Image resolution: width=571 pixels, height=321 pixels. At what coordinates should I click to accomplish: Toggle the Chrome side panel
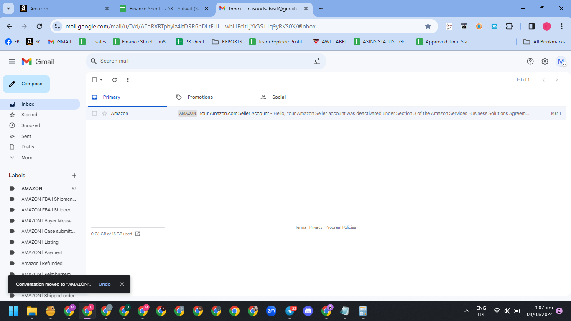[x=532, y=26]
